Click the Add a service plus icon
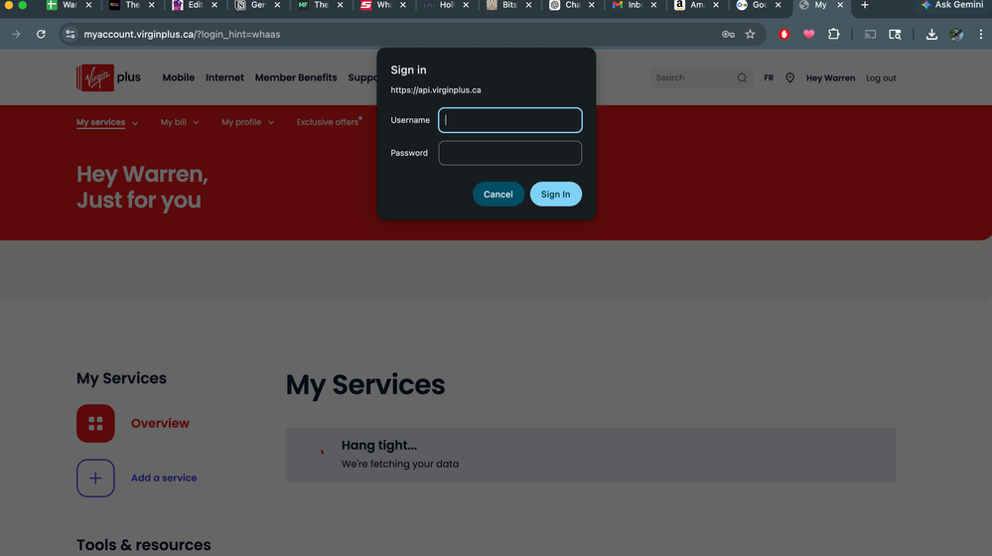 [95, 478]
